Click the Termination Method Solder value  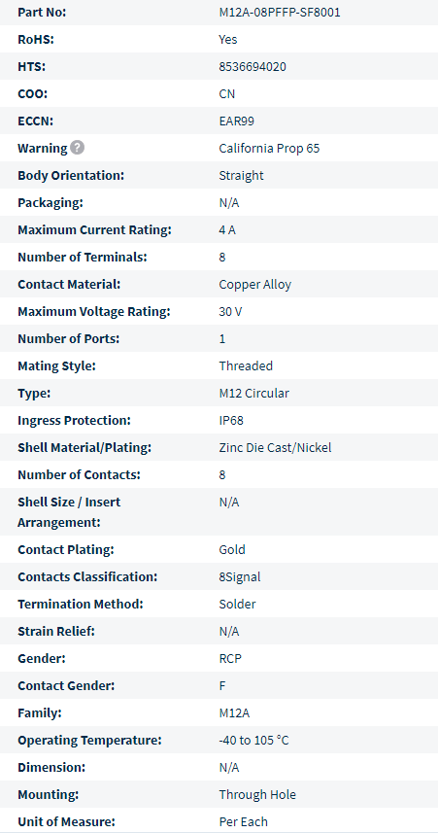[237, 604]
